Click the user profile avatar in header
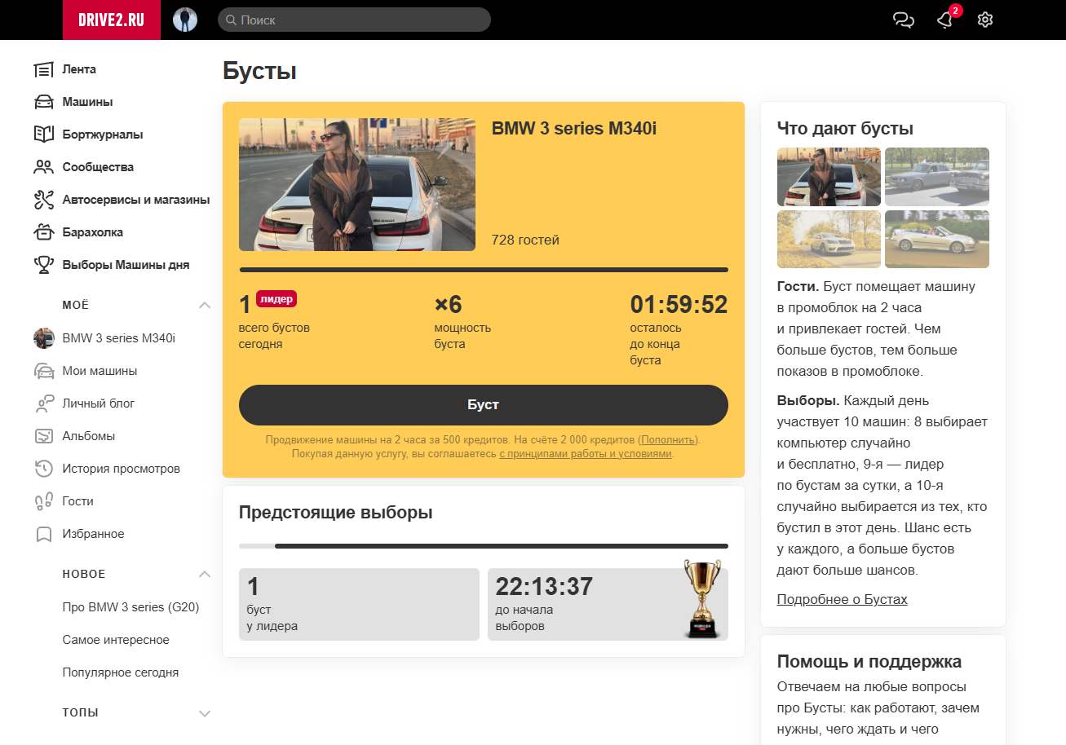The height and width of the screenshot is (745, 1066). coord(185,20)
